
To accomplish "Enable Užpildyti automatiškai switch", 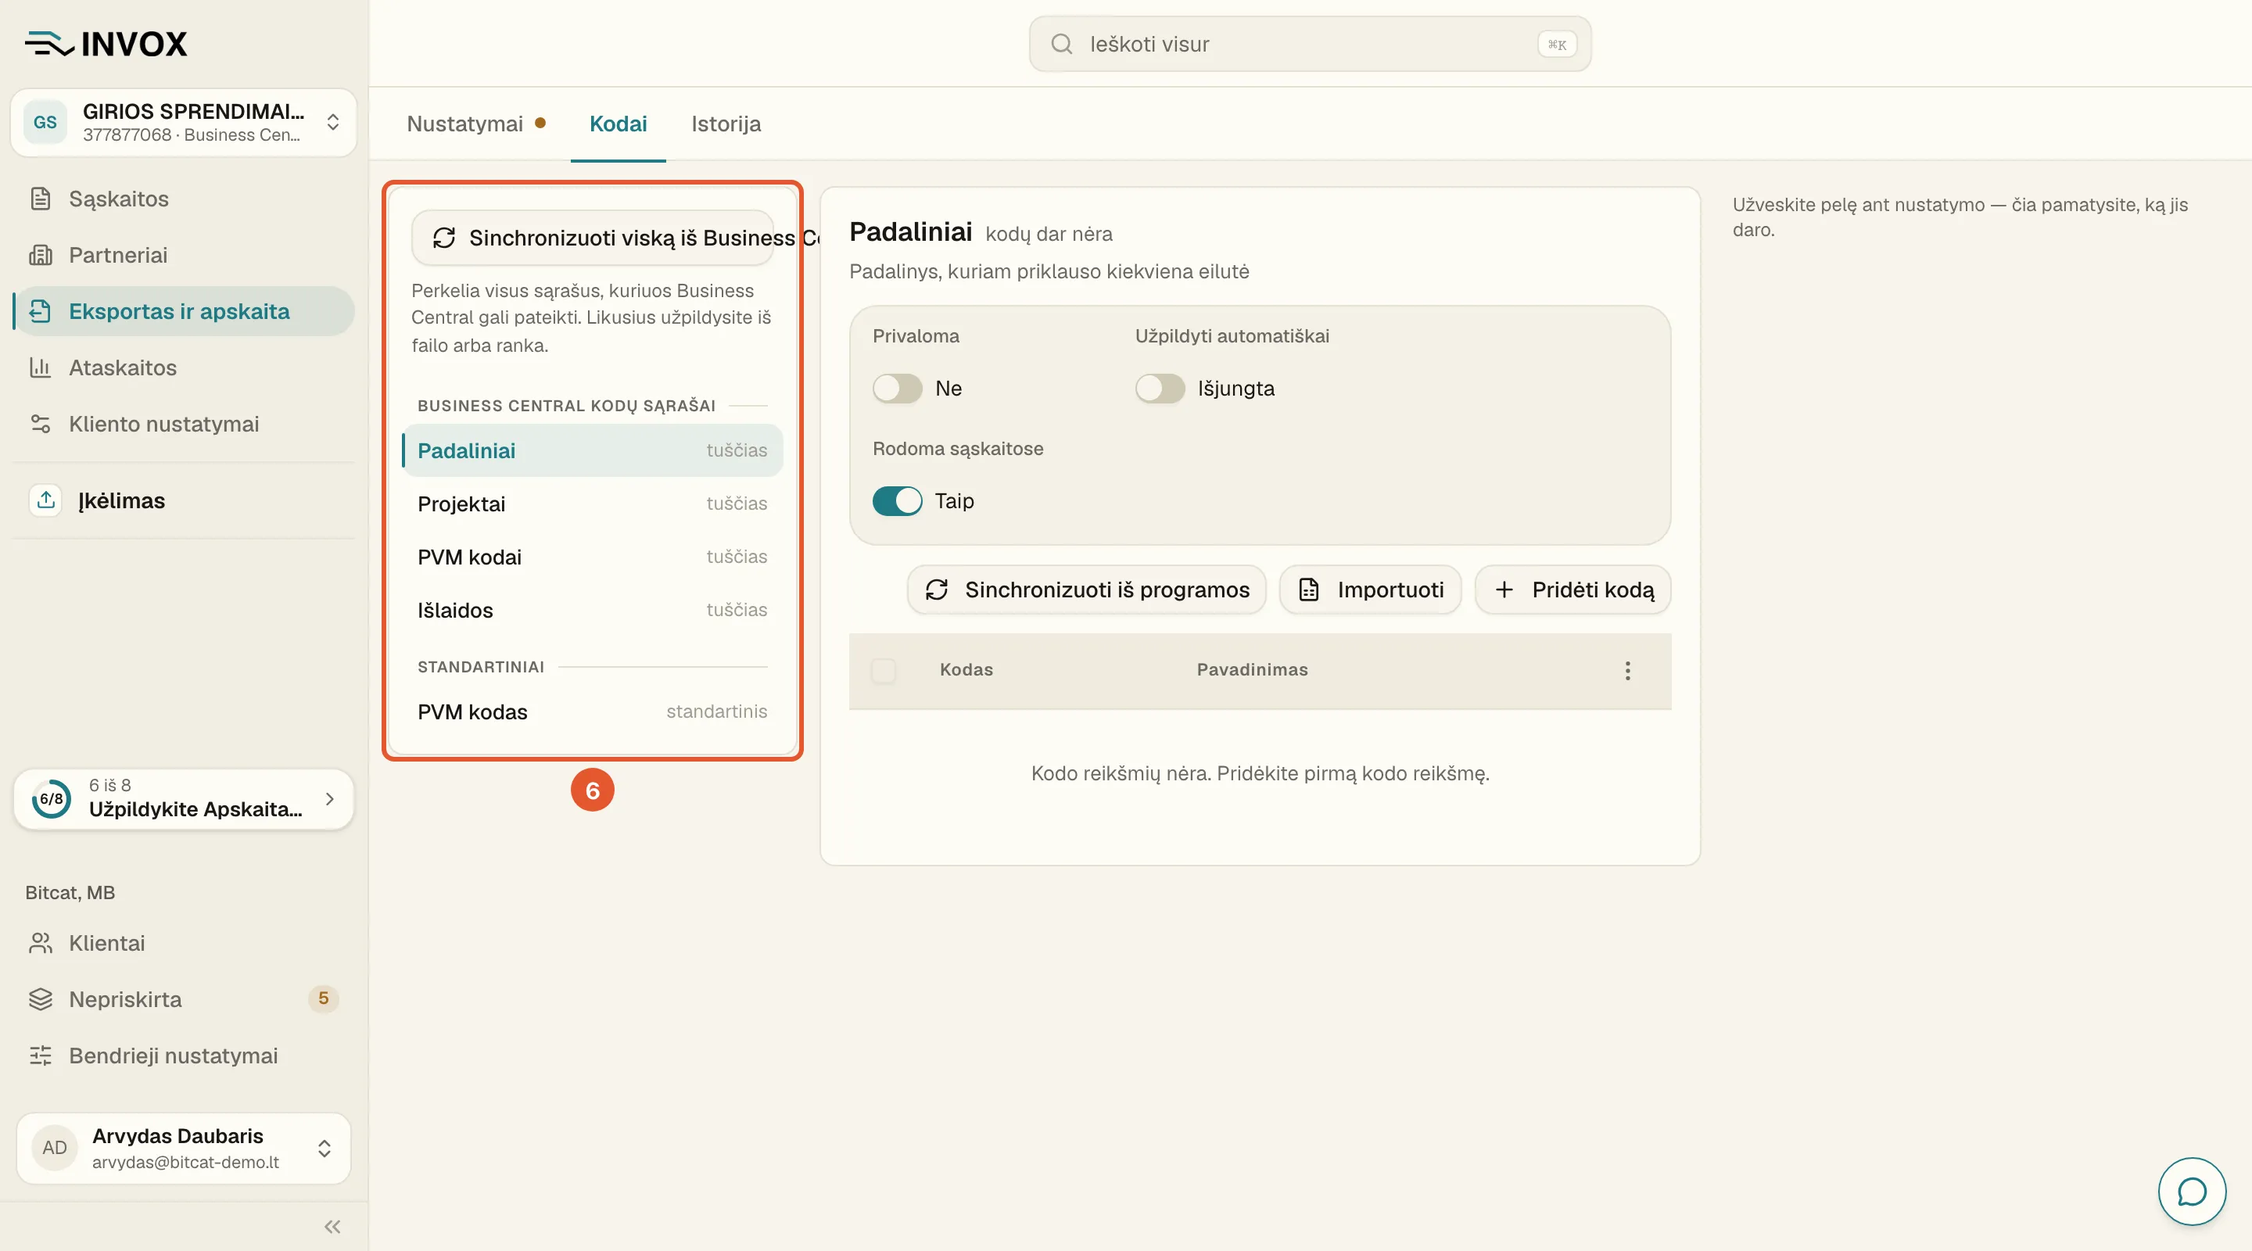I will point(1159,388).
